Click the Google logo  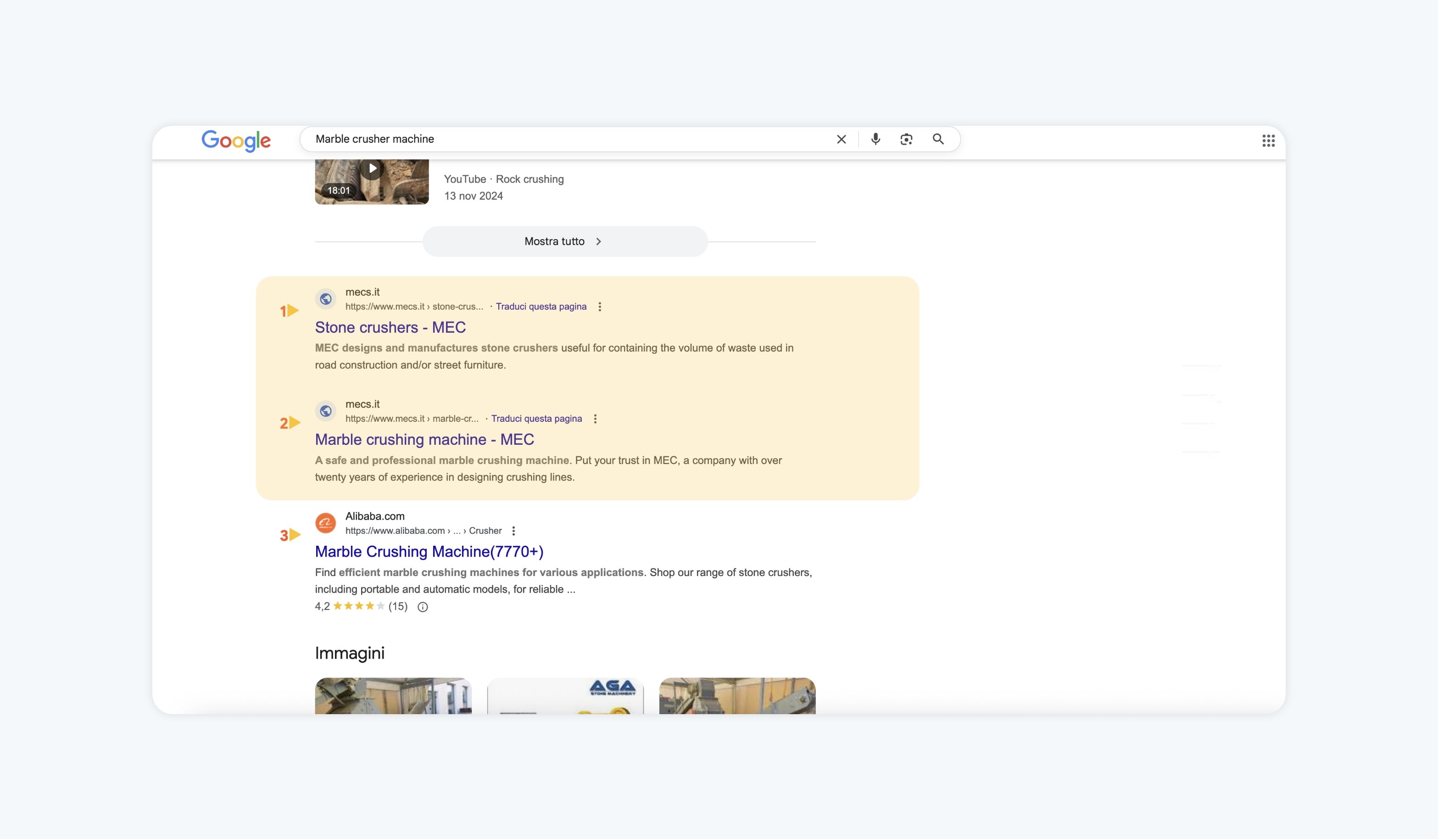click(236, 140)
